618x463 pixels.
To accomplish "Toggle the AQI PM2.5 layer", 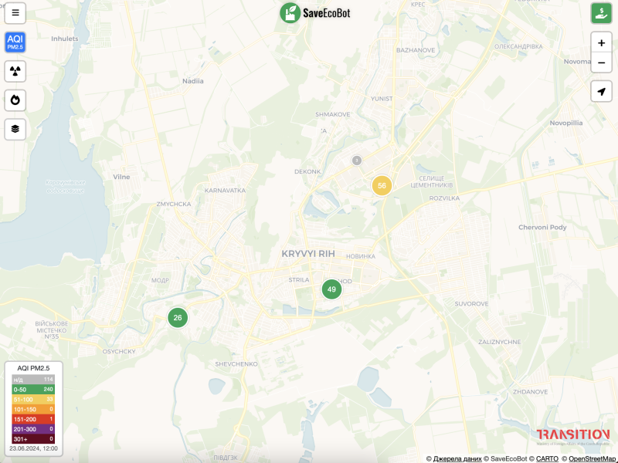I will pyautogui.click(x=15, y=42).
